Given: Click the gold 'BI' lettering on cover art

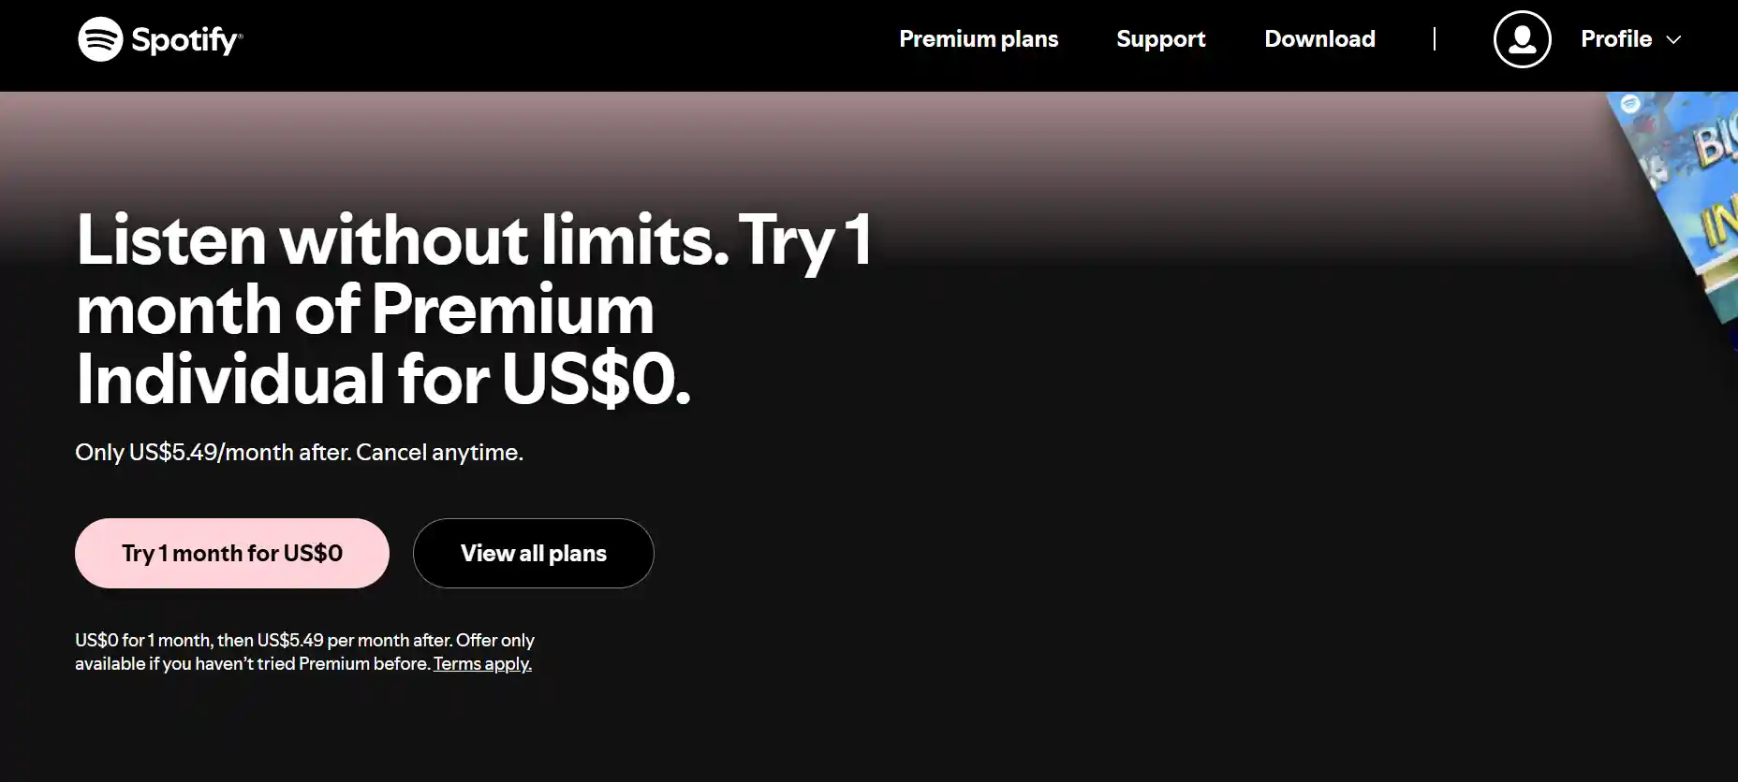Looking at the screenshot, I should click(x=1717, y=141).
